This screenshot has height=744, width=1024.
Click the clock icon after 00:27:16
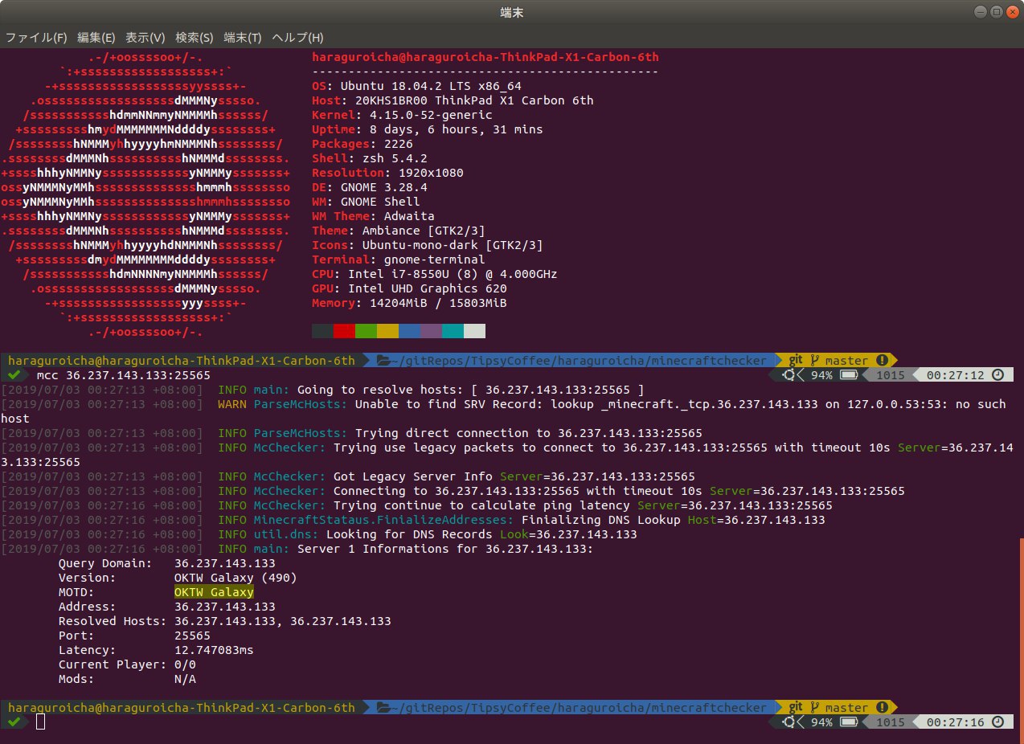click(x=997, y=722)
